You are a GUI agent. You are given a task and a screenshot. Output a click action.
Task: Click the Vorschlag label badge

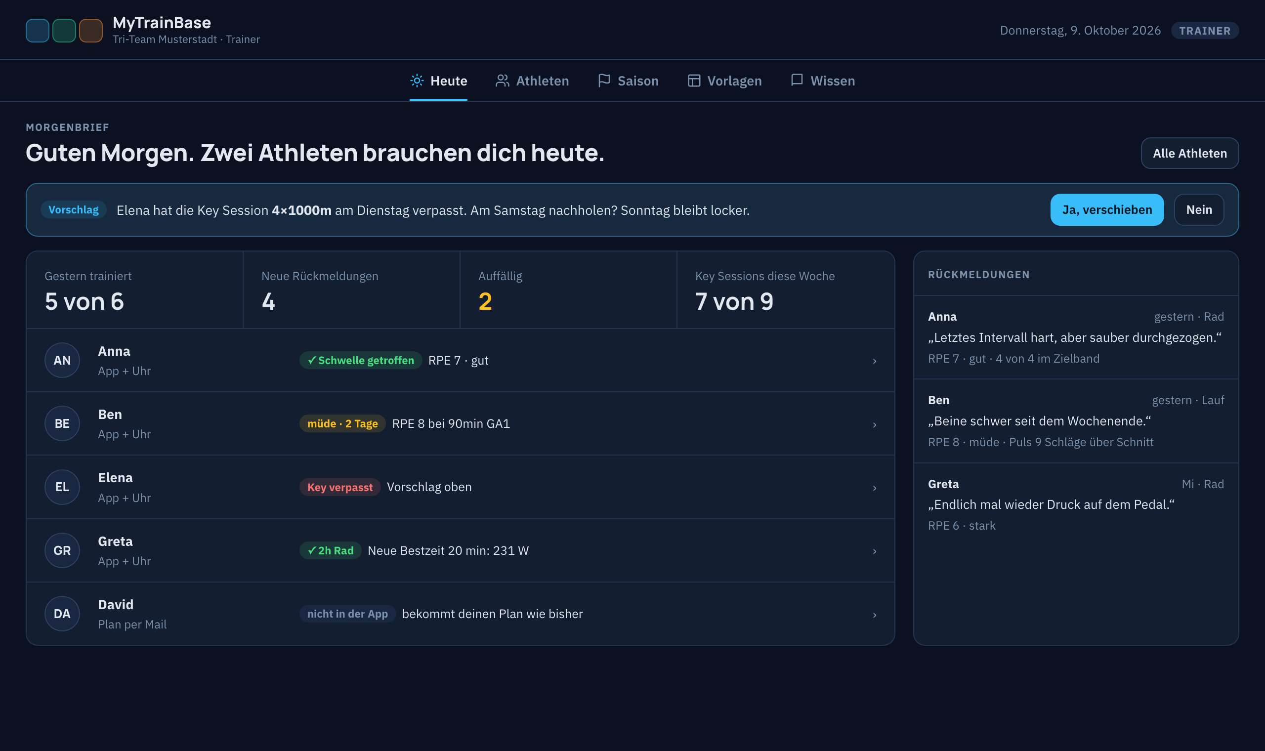click(x=73, y=209)
